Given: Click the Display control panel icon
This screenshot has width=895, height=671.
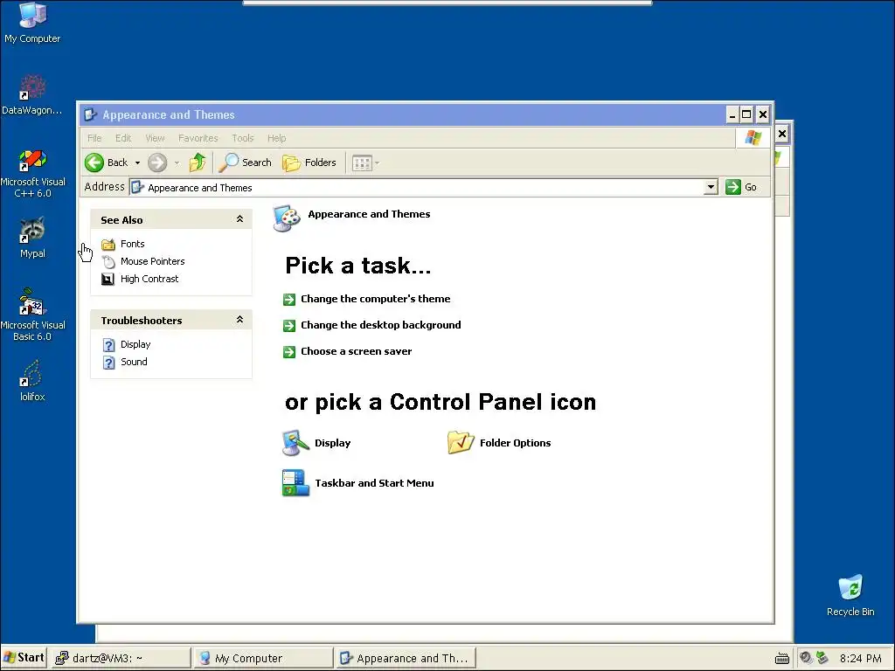Looking at the screenshot, I should pos(295,443).
